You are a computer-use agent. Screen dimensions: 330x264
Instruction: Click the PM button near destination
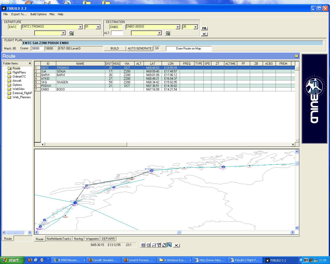204,28
